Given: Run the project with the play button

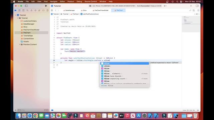Looking at the screenshot, I should click(x=46, y=6).
